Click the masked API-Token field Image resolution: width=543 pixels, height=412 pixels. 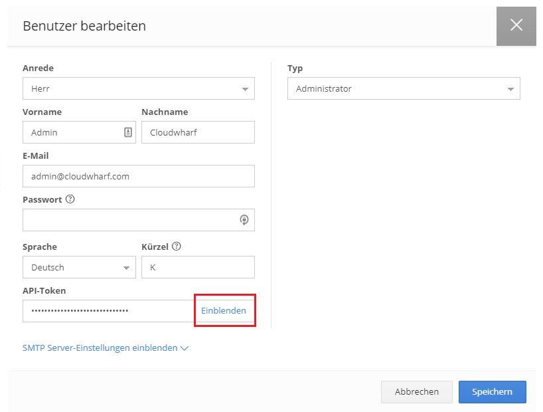click(108, 311)
